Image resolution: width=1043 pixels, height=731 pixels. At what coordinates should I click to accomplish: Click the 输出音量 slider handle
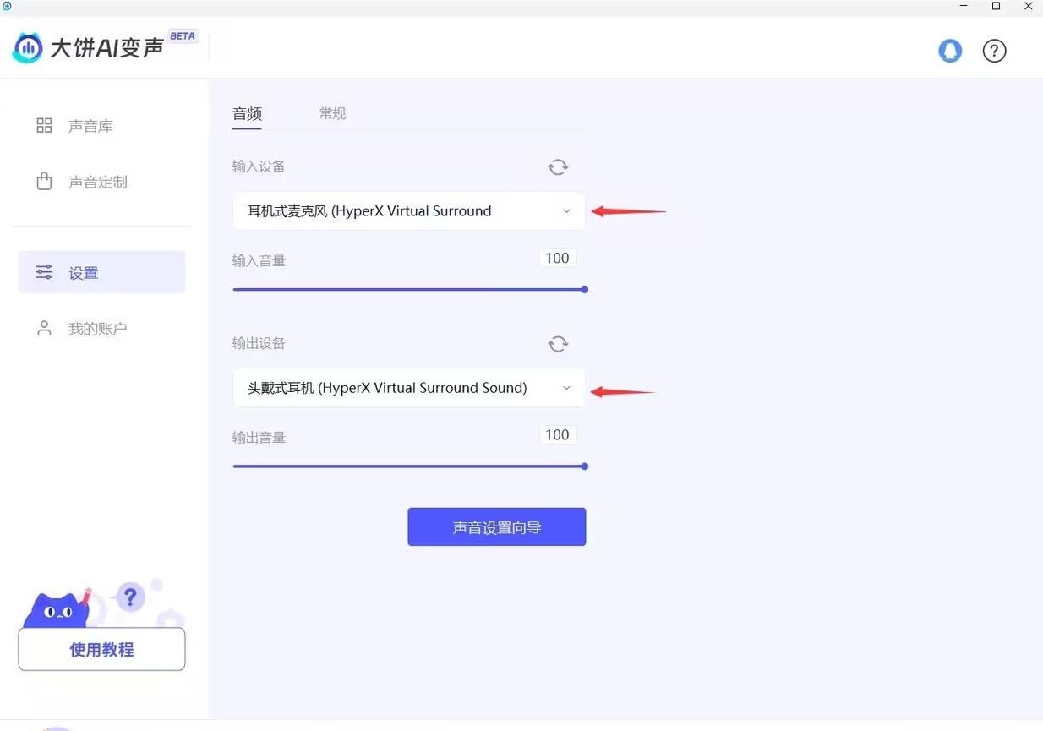[584, 466]
